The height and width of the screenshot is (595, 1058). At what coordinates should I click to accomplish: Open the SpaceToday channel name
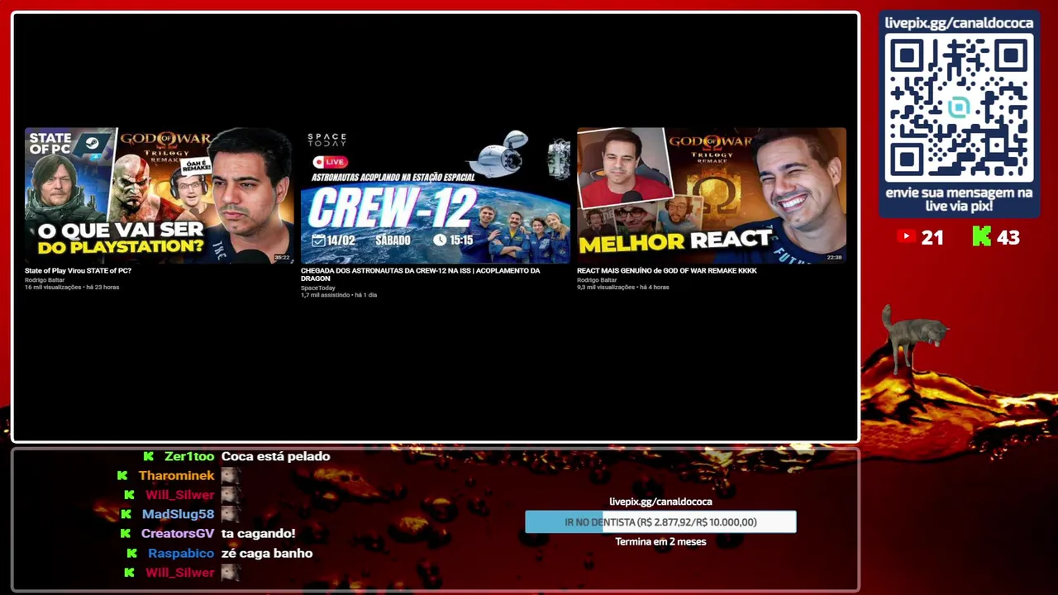(x=318, y=288)
